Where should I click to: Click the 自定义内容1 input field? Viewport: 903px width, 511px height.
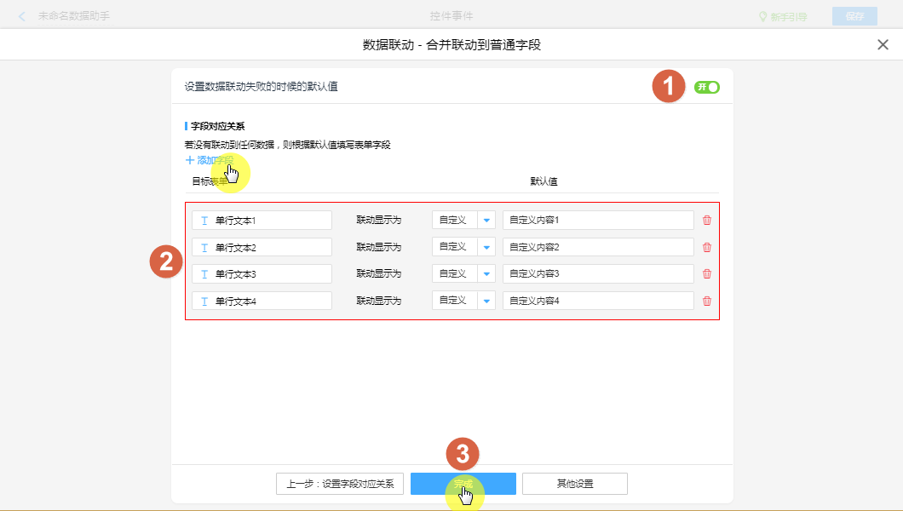pyautogui.click(x=598, y=221)
